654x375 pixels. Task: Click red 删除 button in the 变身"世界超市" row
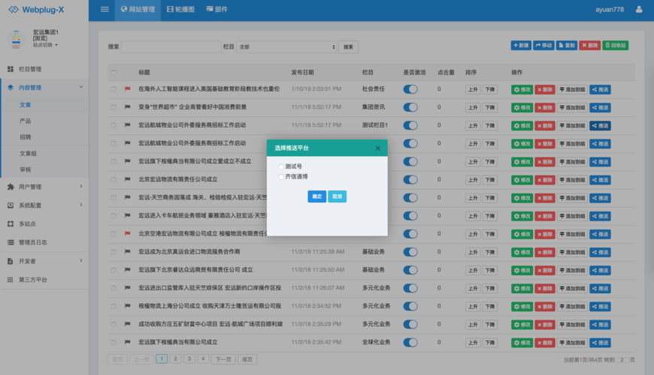[545, 107]
